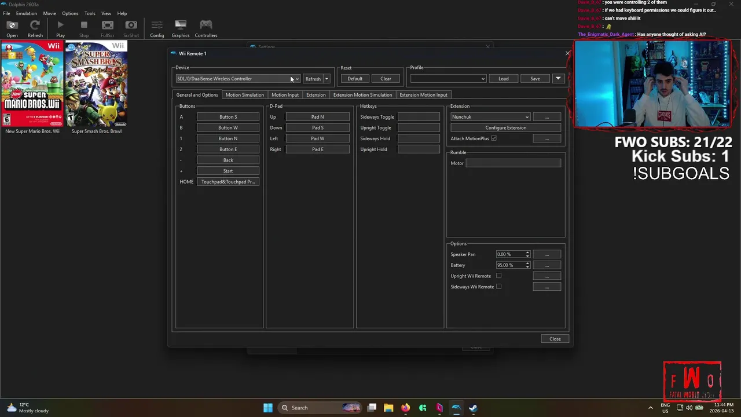
Task: Click the Refresh device button
Action: tap(313, 79)
